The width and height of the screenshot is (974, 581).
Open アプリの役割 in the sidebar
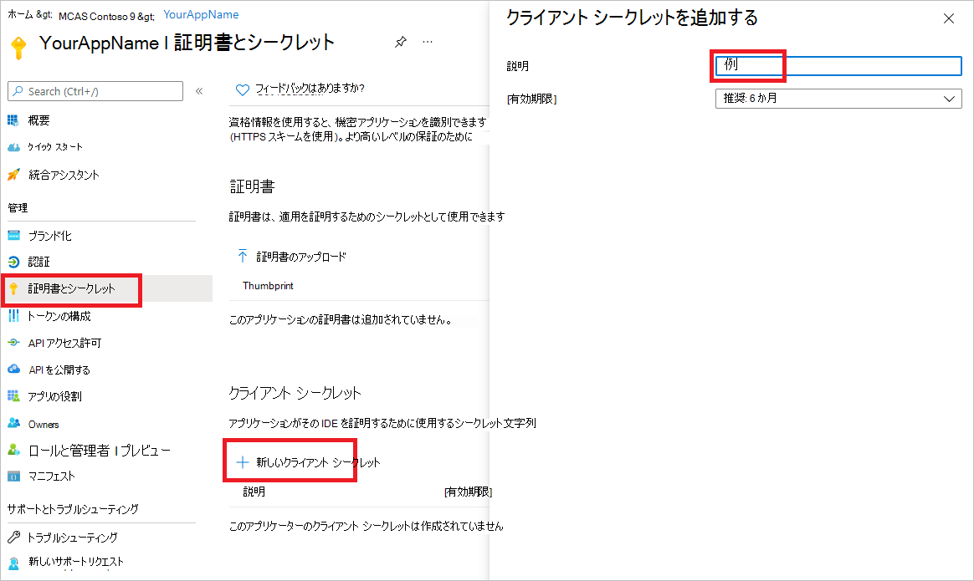click(x=54, y=396)
